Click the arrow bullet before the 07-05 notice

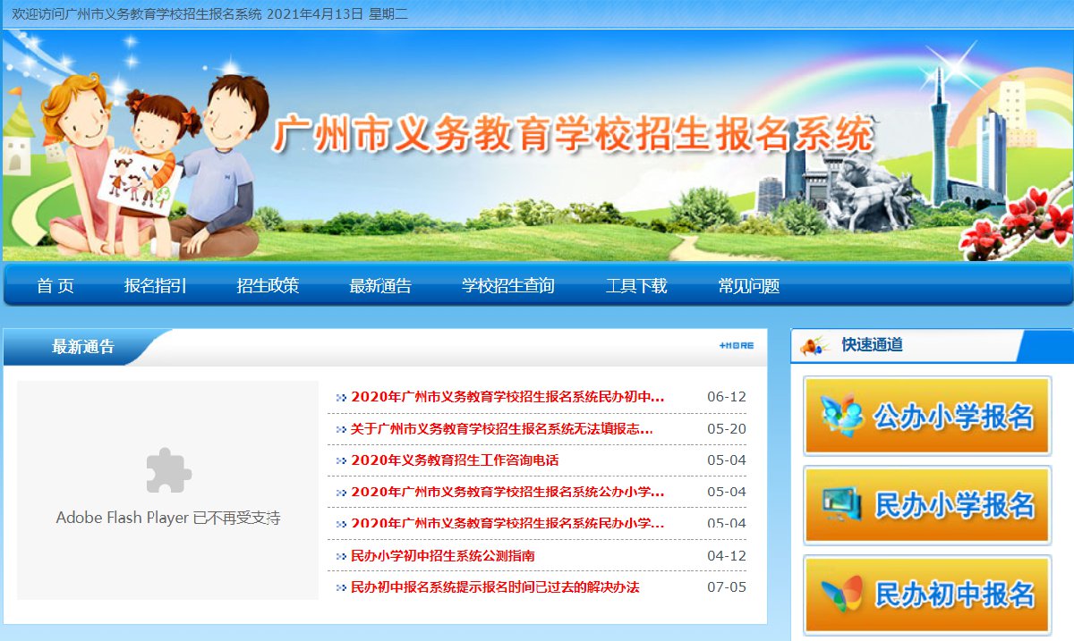coord(341,588)
